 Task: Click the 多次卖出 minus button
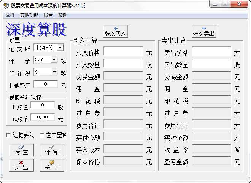[x=204, y=31]
